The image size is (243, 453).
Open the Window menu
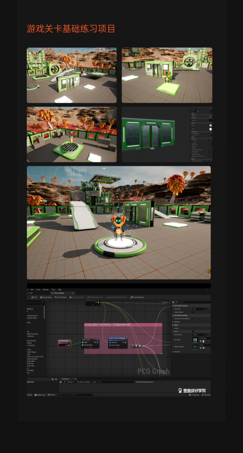(x=46, y=289)
